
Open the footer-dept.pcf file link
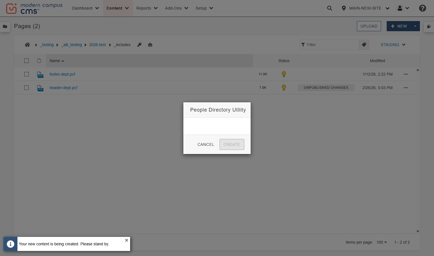62,74
